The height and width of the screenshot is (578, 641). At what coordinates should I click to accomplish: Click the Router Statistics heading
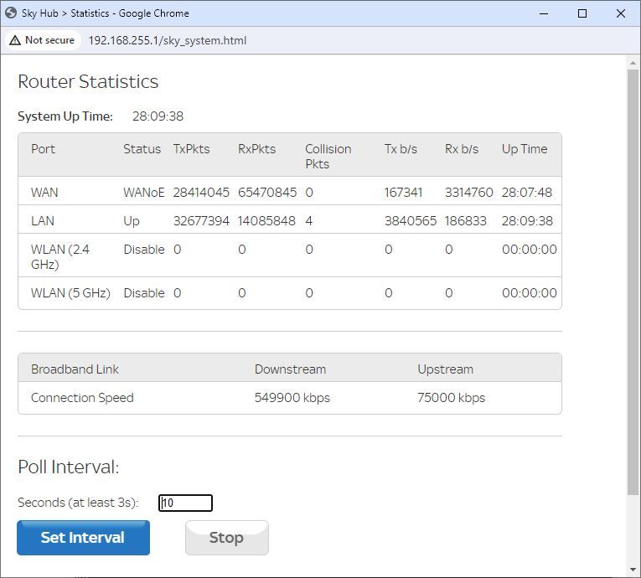pyautogui.click(x=88, y=81)
